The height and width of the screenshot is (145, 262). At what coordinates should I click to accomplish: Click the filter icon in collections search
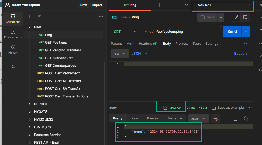[39, 16]
